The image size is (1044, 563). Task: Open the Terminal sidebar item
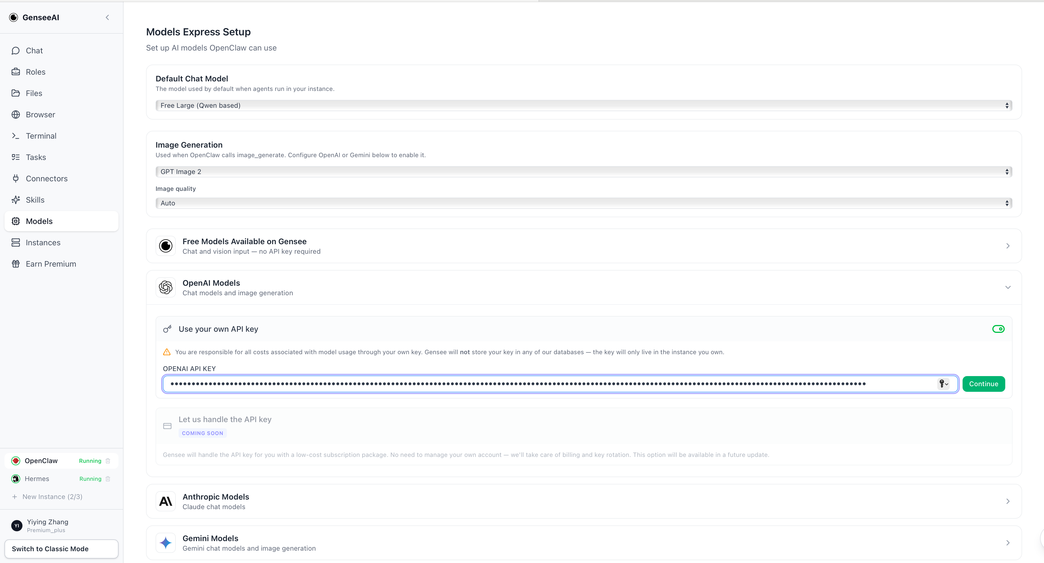pyautogui.click(x=61, y=136)
